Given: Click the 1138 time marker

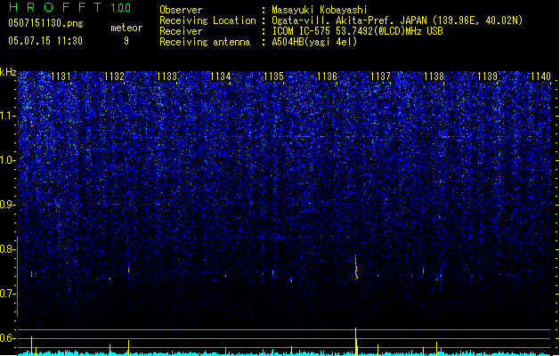Looking at the screenshot, I should 434,77.
